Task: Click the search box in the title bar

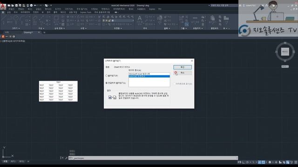Action: pyautogui.click(x=224, y=6)
